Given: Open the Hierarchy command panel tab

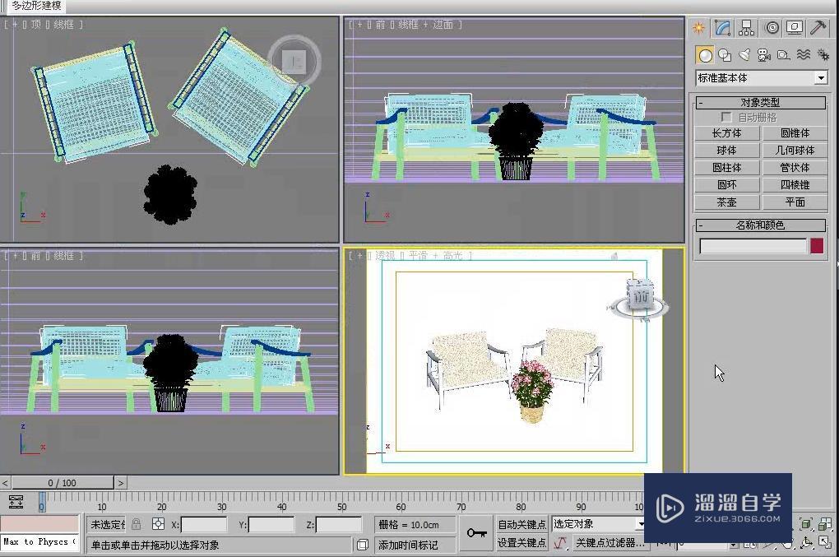Looking at the screenshot, I should 746,28.
